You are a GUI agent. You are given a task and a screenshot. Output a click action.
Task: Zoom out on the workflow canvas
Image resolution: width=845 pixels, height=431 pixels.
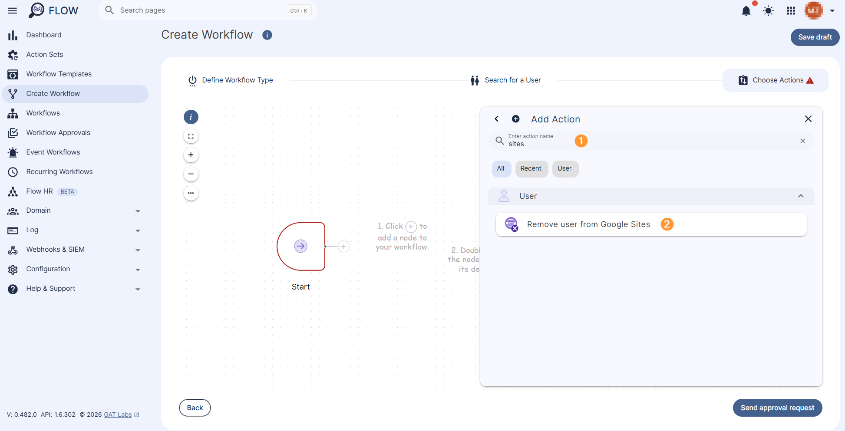click(x=191, y=174)
